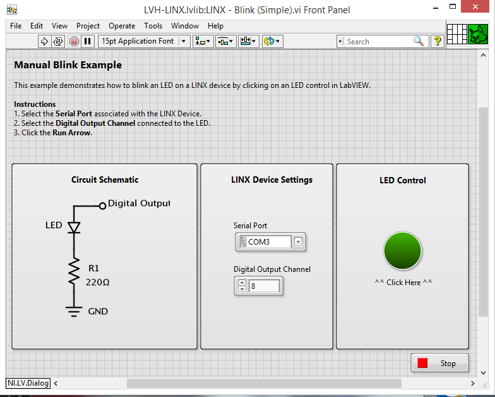This screenshot has width=495, height=397.
Task: Click the LabVIEW window title icon
Action: pyautogui.click(x=12, y=10)
